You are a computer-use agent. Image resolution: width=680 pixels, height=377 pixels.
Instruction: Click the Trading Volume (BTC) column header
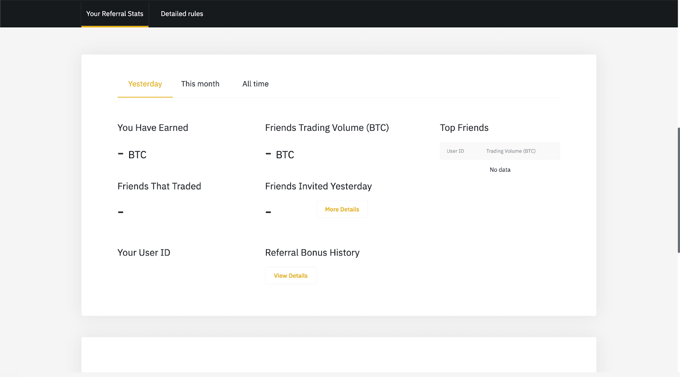pyautogui.click(x=511, y=151)
